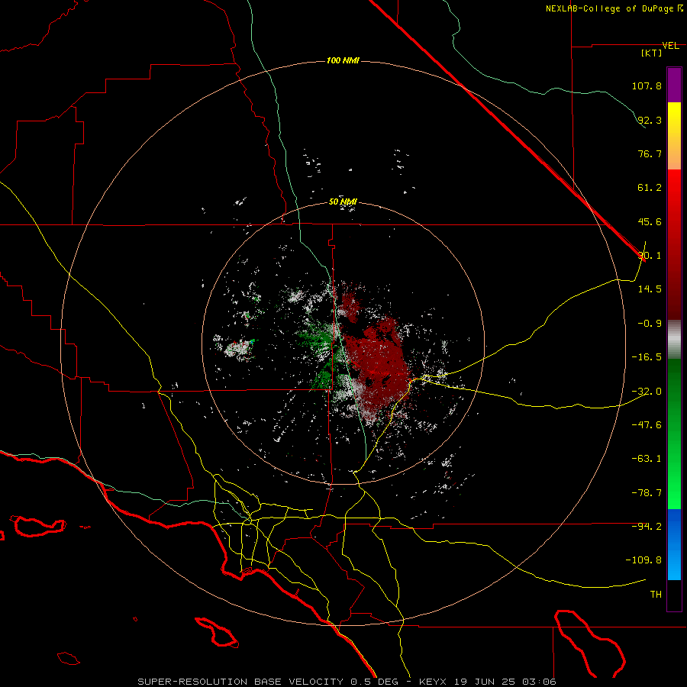Click the 100 NMI range ring label

click(x=343, y=60)
